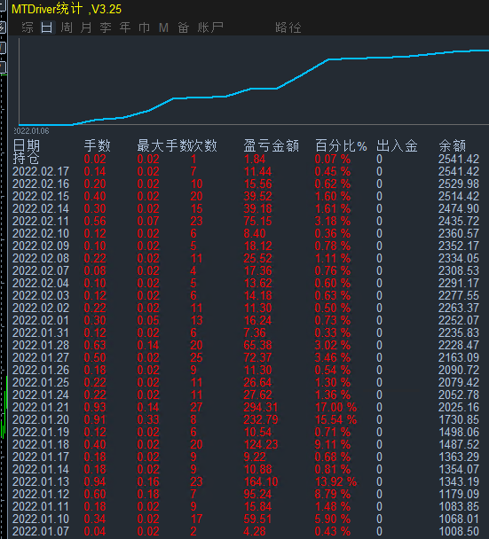The height and width of the screenshot is (539, 489).
Task: Select the 2022.01.07 date row
Action: tap(41, 531)
